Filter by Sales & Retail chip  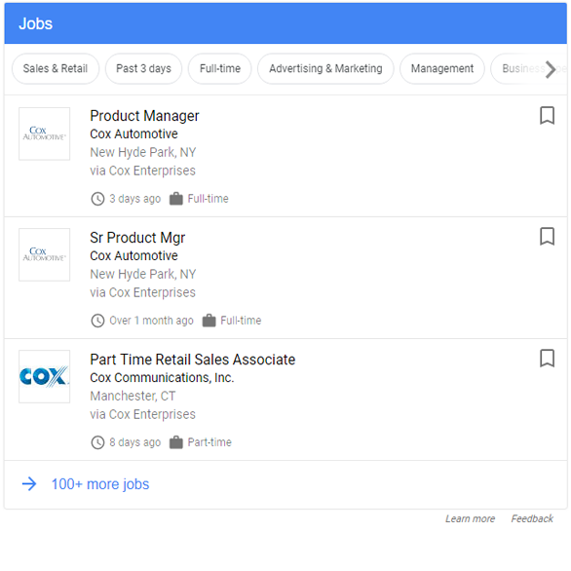tap(56, 68)
